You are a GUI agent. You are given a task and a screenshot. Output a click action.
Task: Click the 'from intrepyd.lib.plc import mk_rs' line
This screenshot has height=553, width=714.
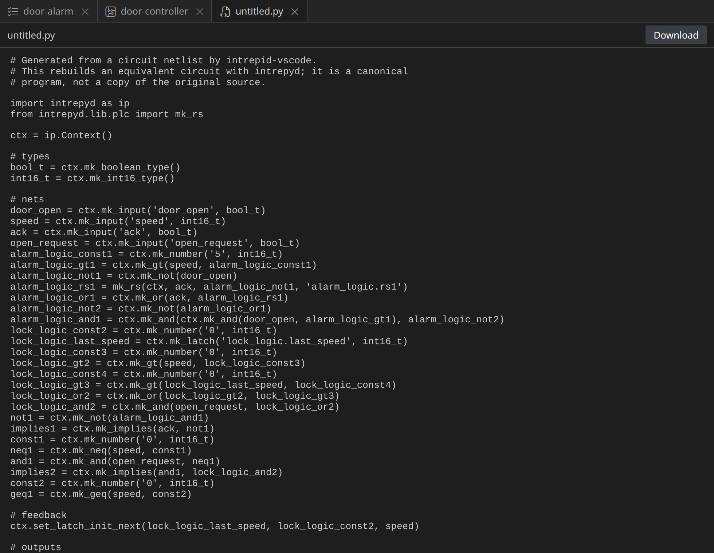tap(107, 114)
